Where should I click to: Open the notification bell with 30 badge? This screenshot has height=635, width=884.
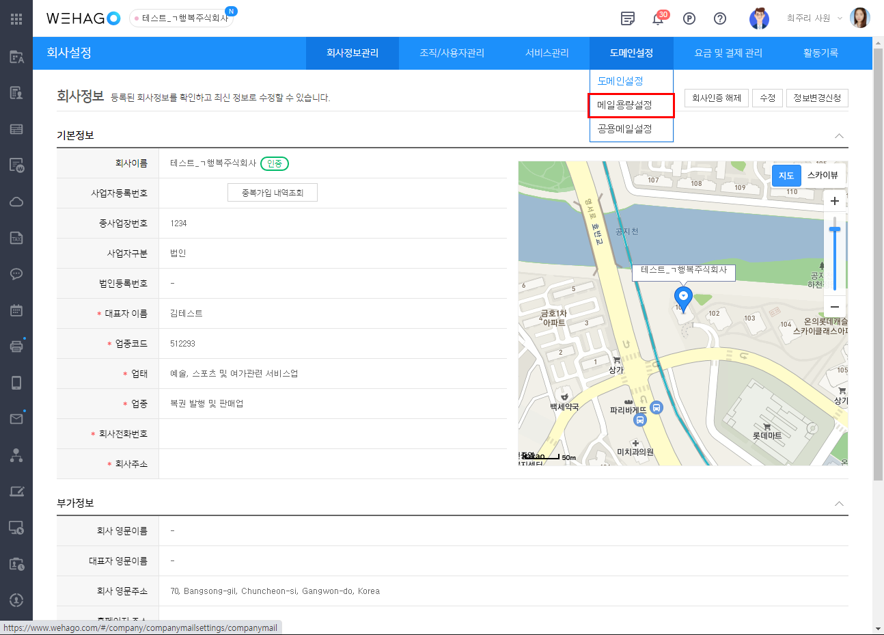pos(658,19)
